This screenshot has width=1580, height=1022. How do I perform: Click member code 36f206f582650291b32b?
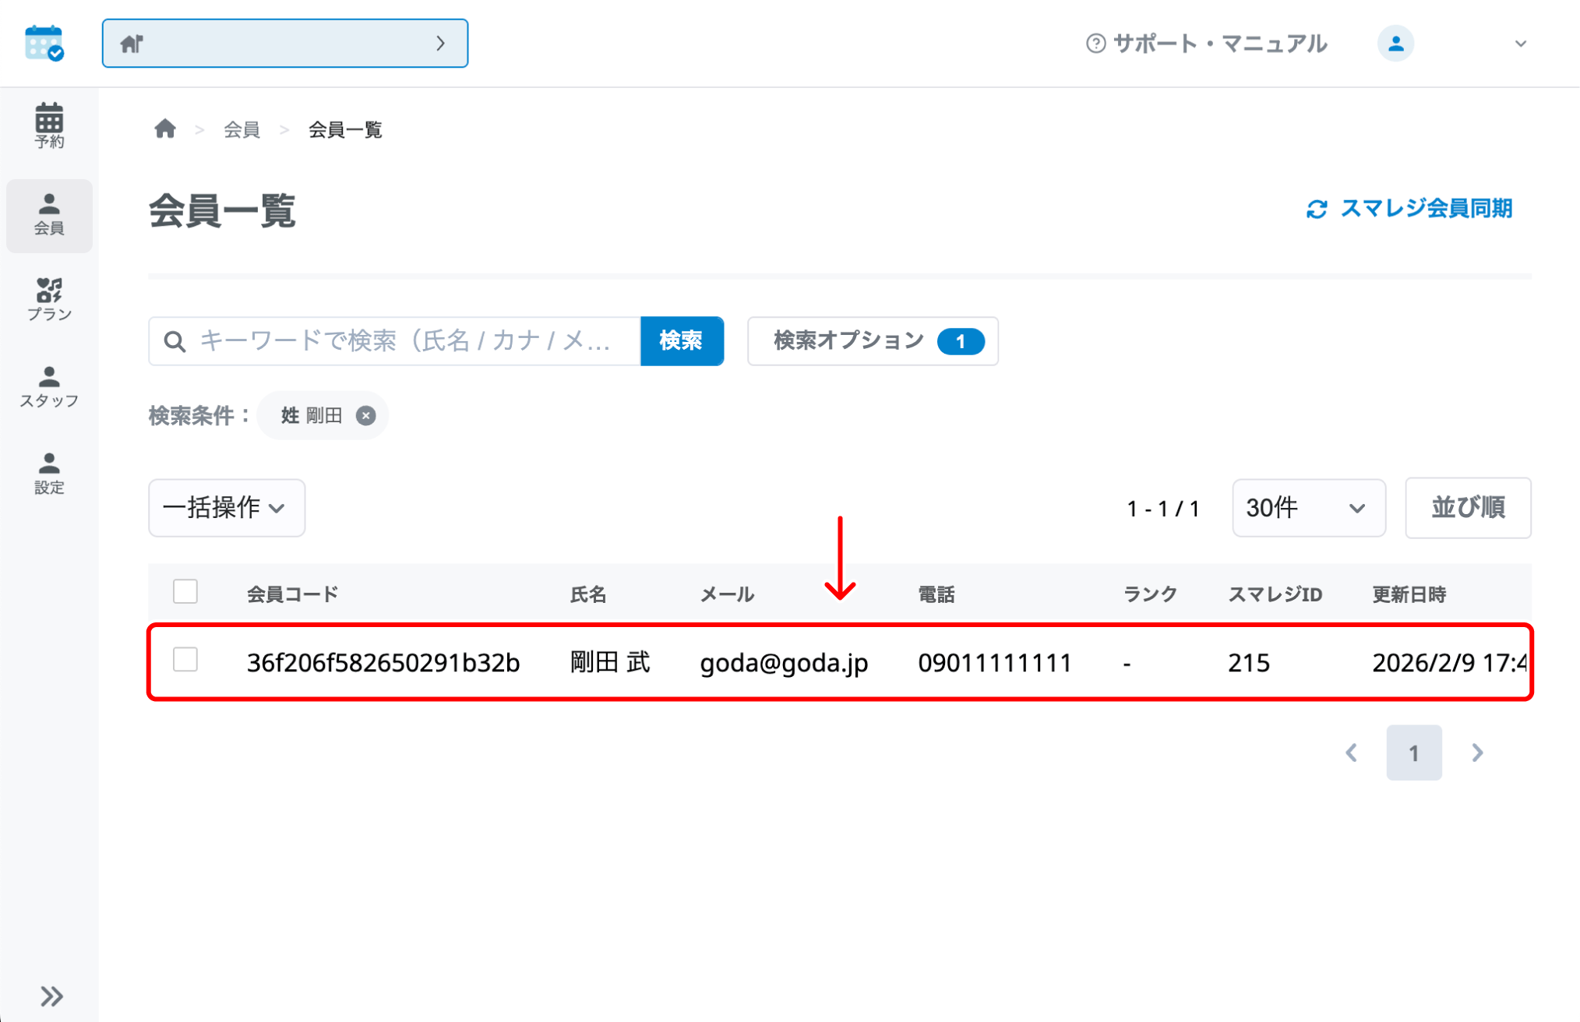point(383,663)
